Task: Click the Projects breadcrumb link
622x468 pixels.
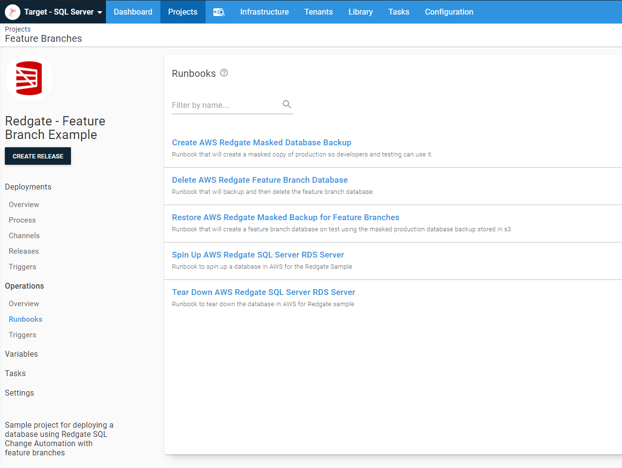Action: tap(17, 29)
